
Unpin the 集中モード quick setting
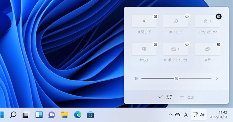coord(187,17)
